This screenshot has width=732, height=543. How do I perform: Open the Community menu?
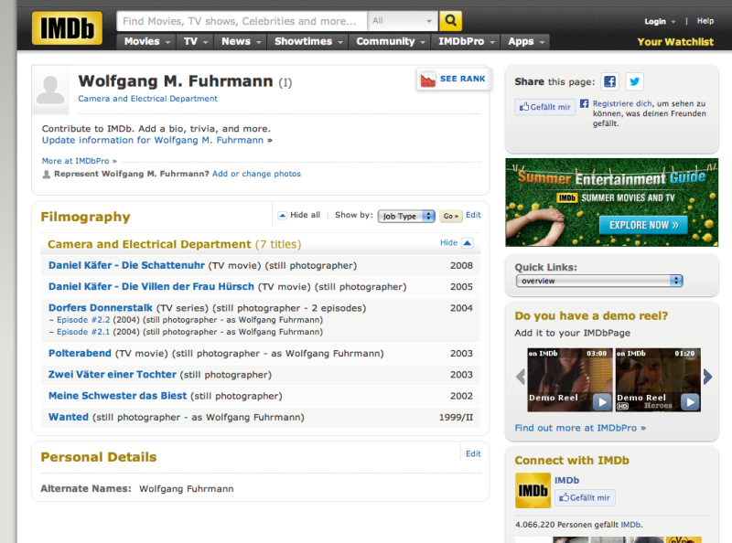click(x=391, y=41)
